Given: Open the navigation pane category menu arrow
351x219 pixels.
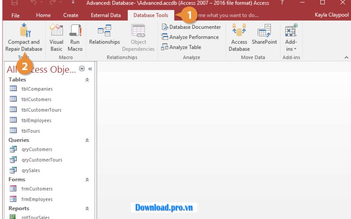Looking at the screenshot, I should [82, 69].
